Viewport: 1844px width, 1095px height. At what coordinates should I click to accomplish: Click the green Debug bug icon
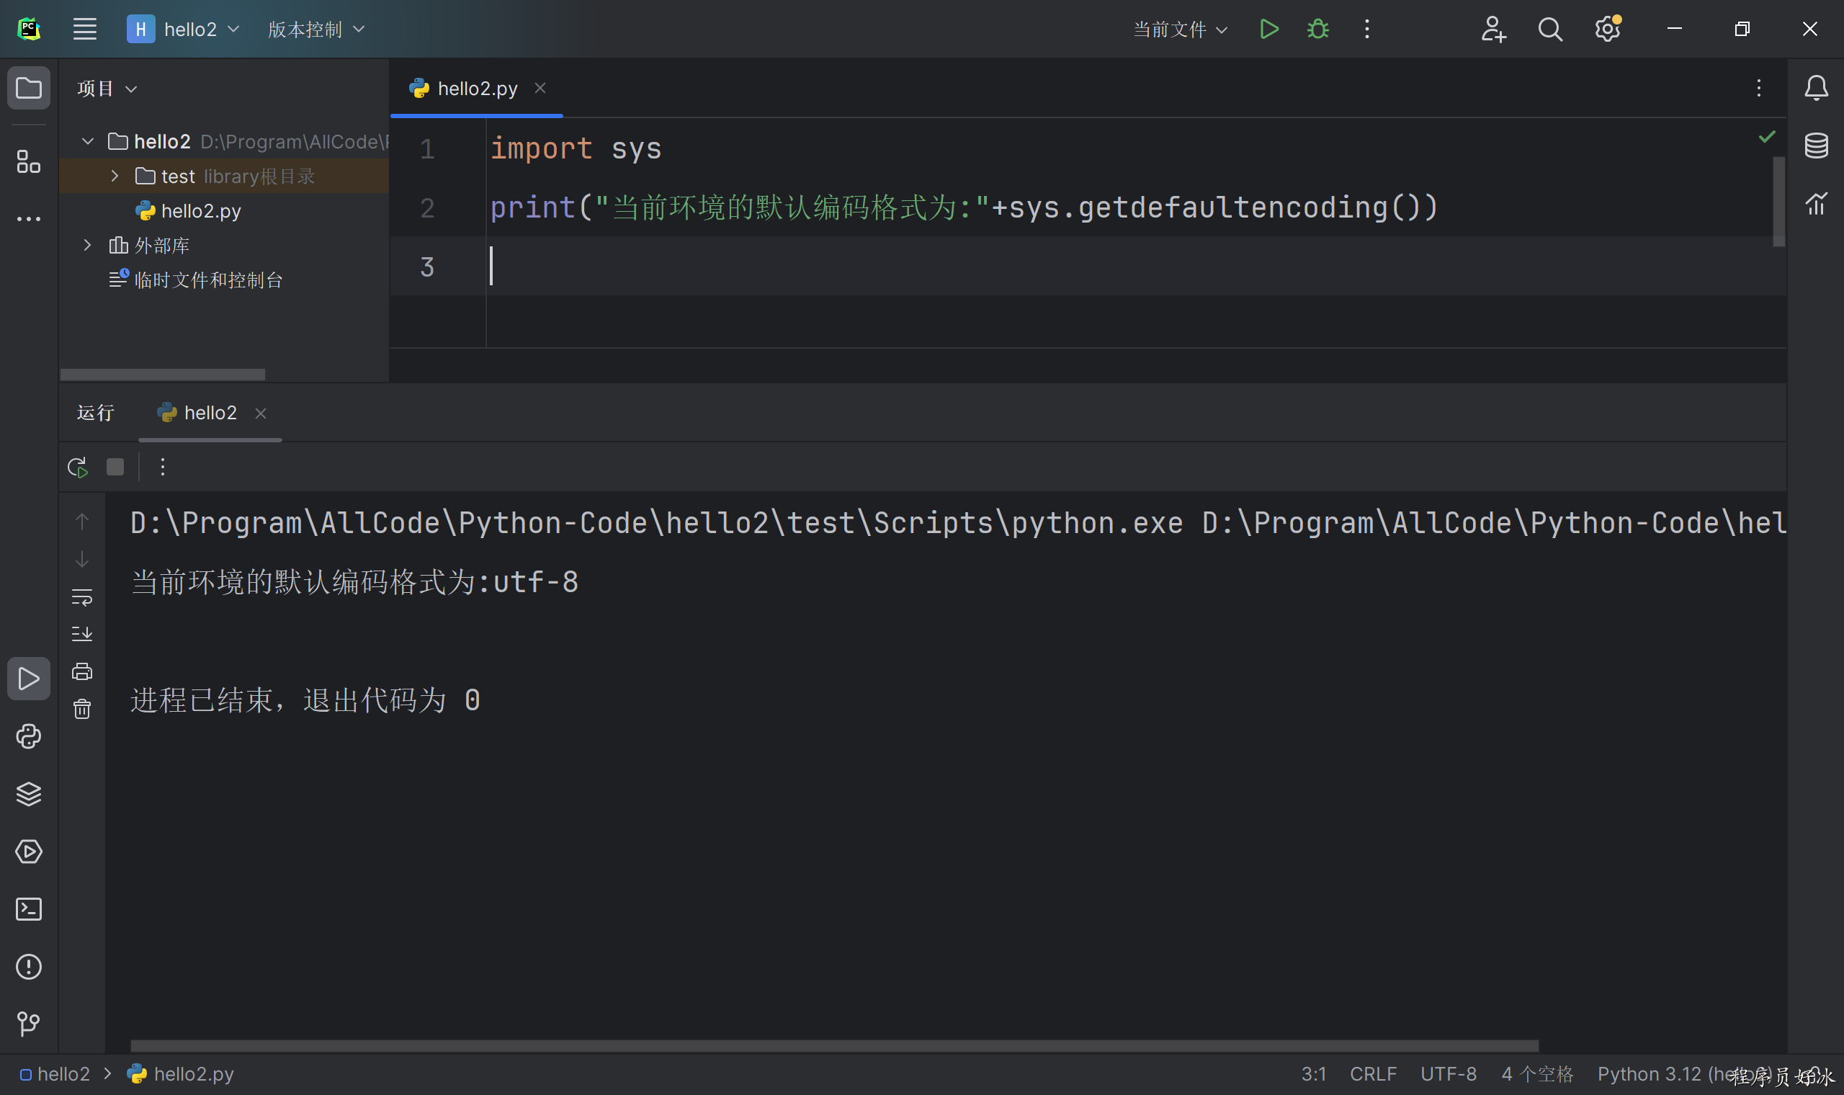(1317, 30)
